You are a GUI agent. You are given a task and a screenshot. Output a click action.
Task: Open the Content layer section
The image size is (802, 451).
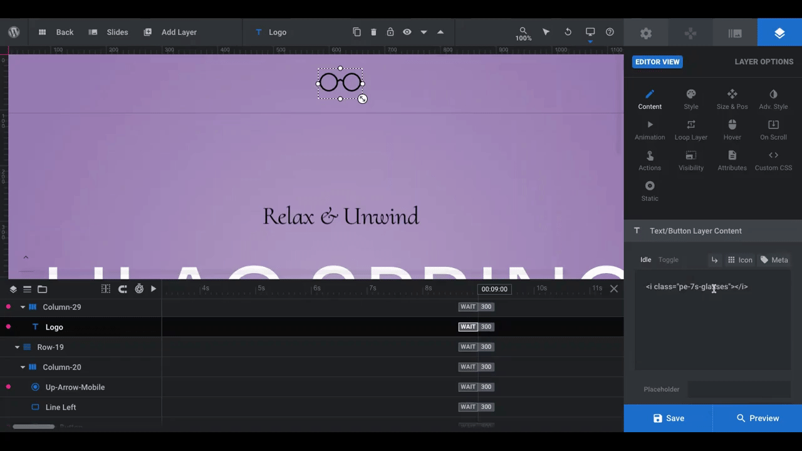click(650, 100)
